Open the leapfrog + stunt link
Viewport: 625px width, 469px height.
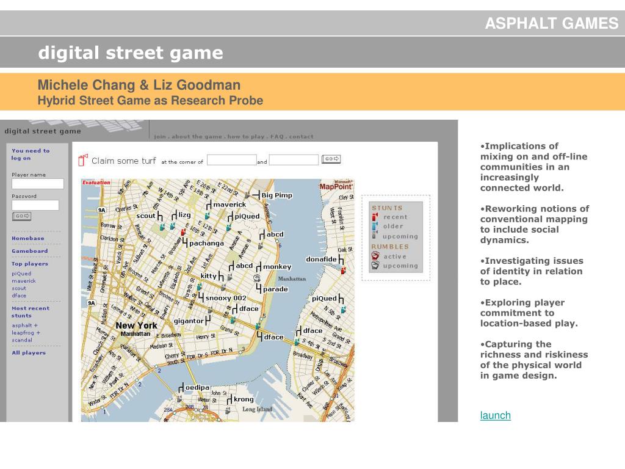point(26,333)
